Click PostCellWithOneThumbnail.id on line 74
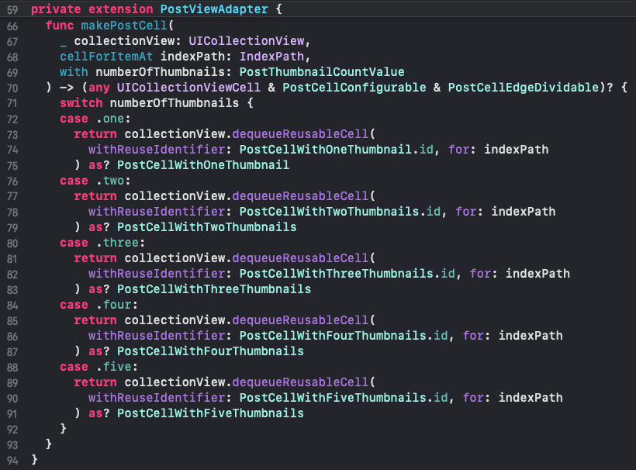The height and width of the screenshot is (470, 636). pyautogui.click(x=336, y=149)
